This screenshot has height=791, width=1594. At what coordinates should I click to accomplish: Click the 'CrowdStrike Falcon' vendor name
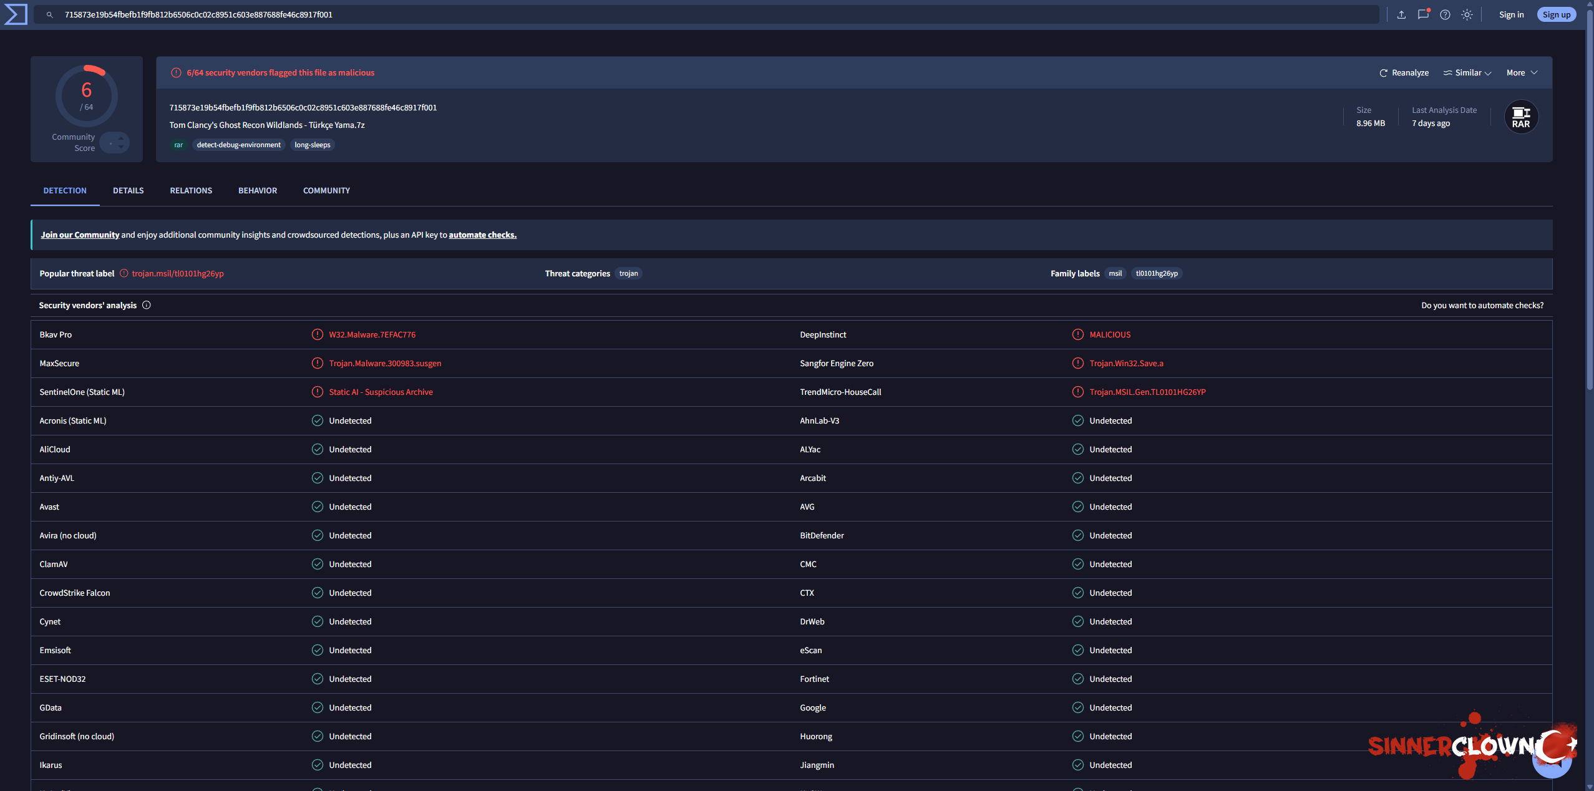[75, 593]
